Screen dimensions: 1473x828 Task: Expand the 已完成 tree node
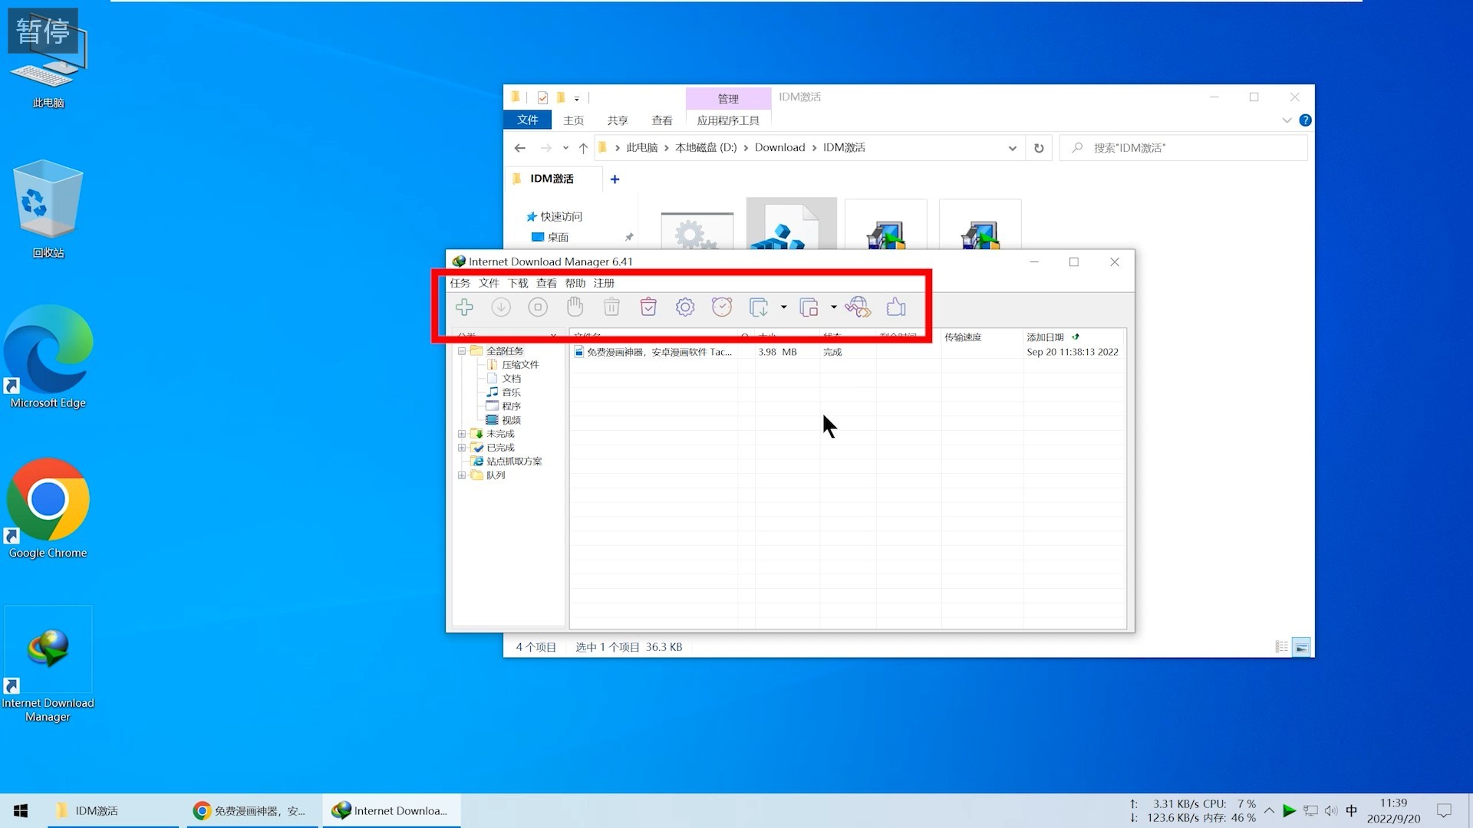pos(462,448)
